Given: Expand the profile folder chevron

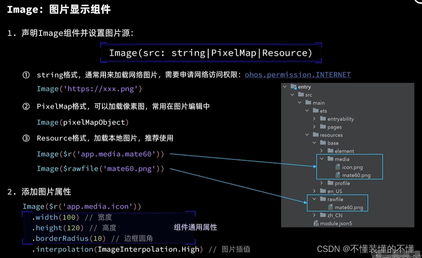Looking at the screenshot, I should tap(322, 183).
